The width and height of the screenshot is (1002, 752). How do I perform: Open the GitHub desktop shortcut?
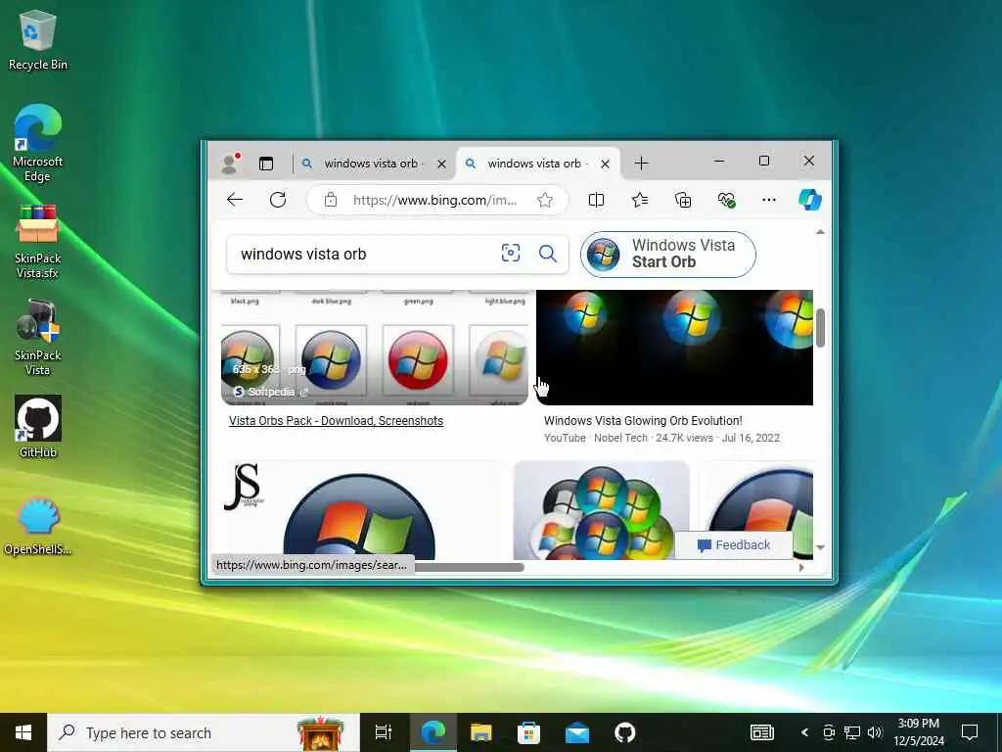coord(38,427)
